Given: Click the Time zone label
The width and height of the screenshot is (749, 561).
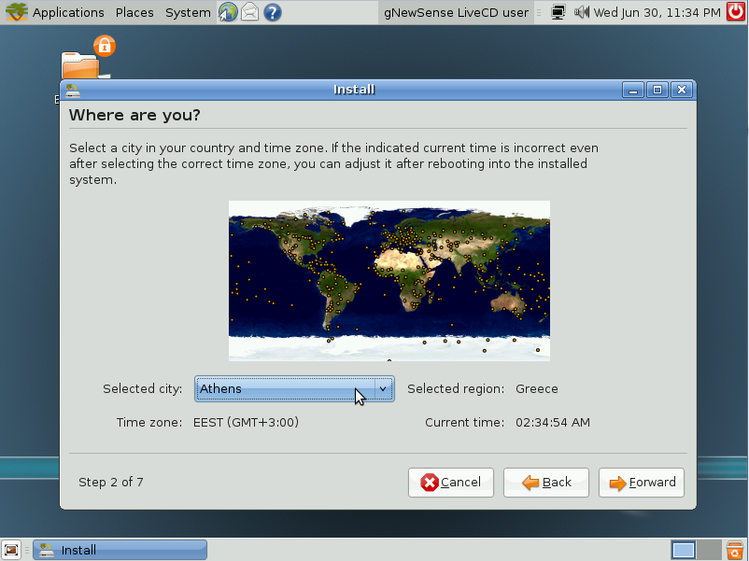Looking at the screenshot, I should [x=149, y=423].
